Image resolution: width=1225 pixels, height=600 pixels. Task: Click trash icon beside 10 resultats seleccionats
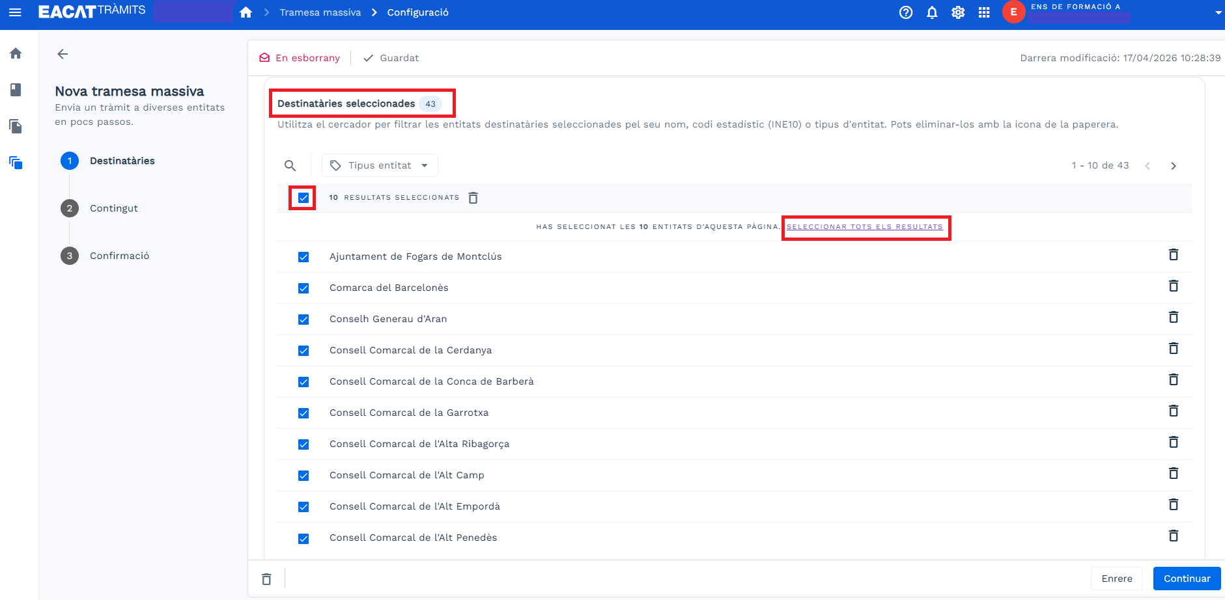point(473,198)
